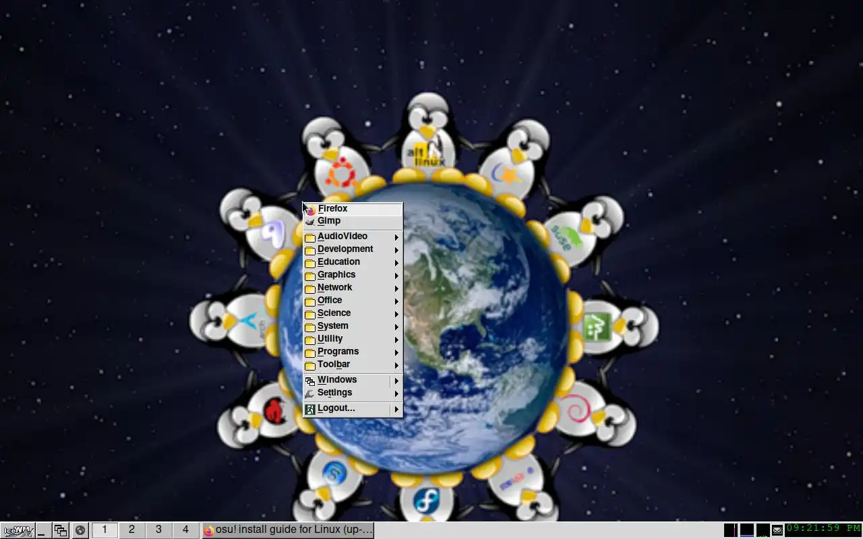Open the window list taskbar button
The width and height of the screenshot is (863, 539).
click(61, 530)
